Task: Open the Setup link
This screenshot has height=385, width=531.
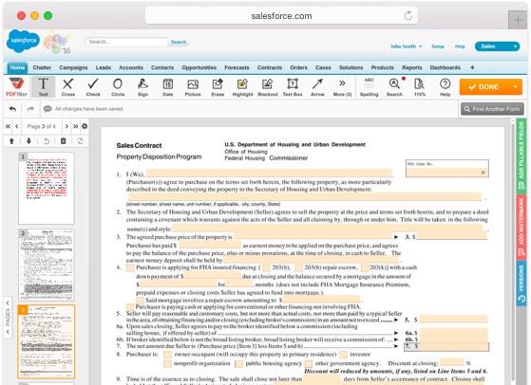Action: [438, 46]
